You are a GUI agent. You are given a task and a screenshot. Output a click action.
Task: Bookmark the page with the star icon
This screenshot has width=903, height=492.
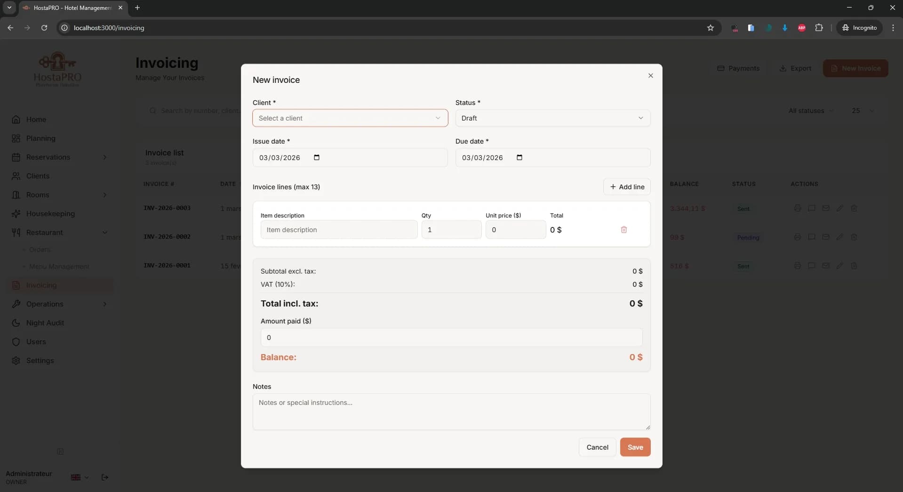[711, 28]
